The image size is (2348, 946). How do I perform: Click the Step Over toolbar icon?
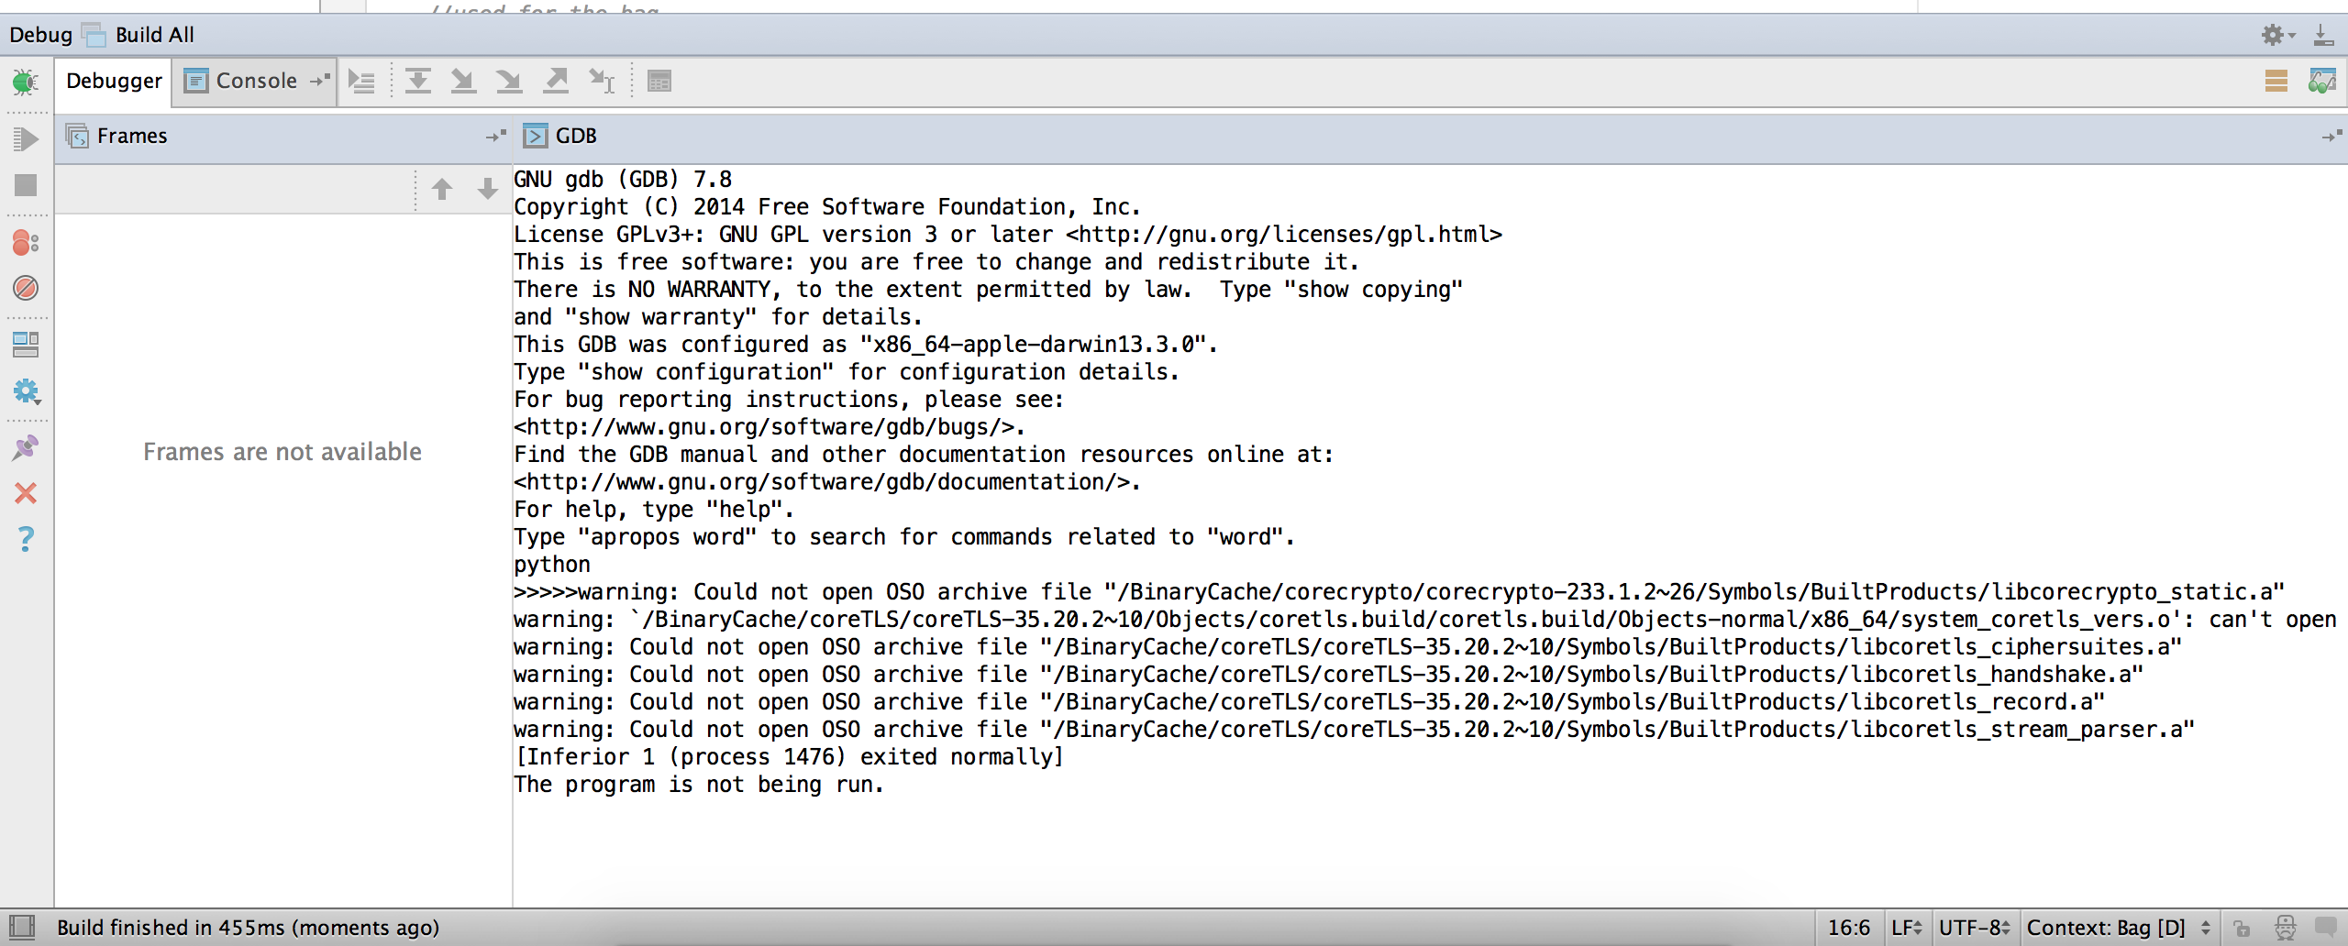(x=418, y=82)
